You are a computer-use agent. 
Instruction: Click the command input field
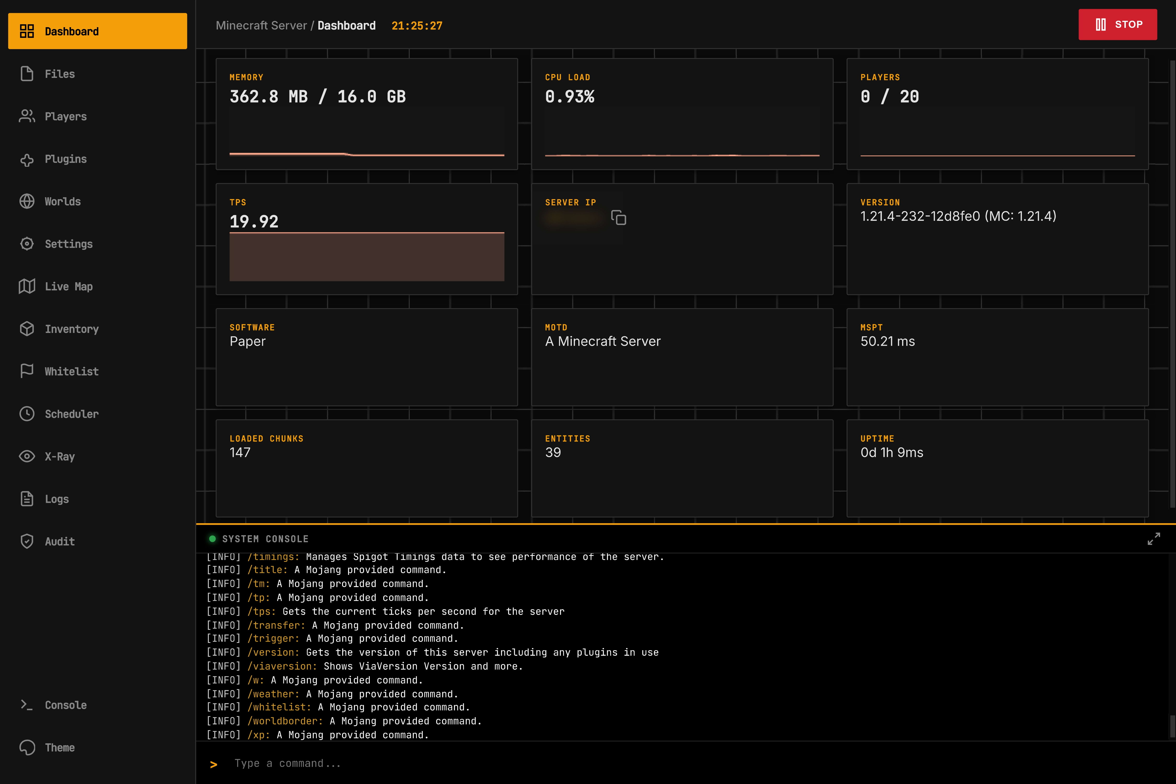point(450,763)
